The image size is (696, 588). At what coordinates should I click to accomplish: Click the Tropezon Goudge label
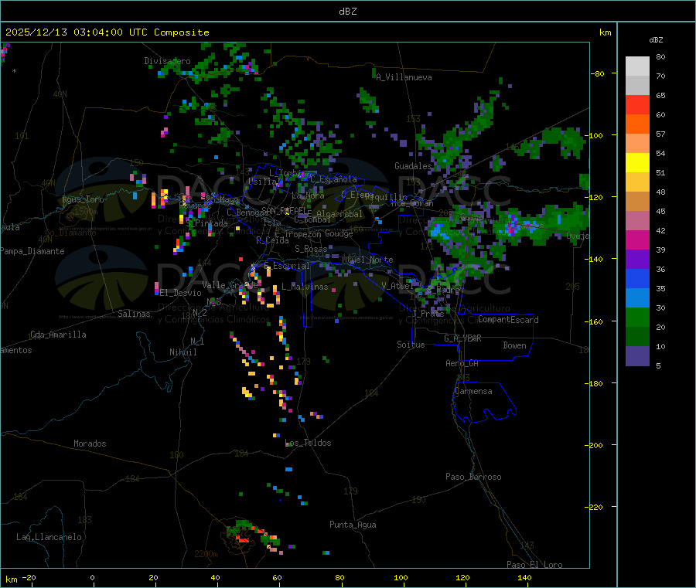pos(319,233)
